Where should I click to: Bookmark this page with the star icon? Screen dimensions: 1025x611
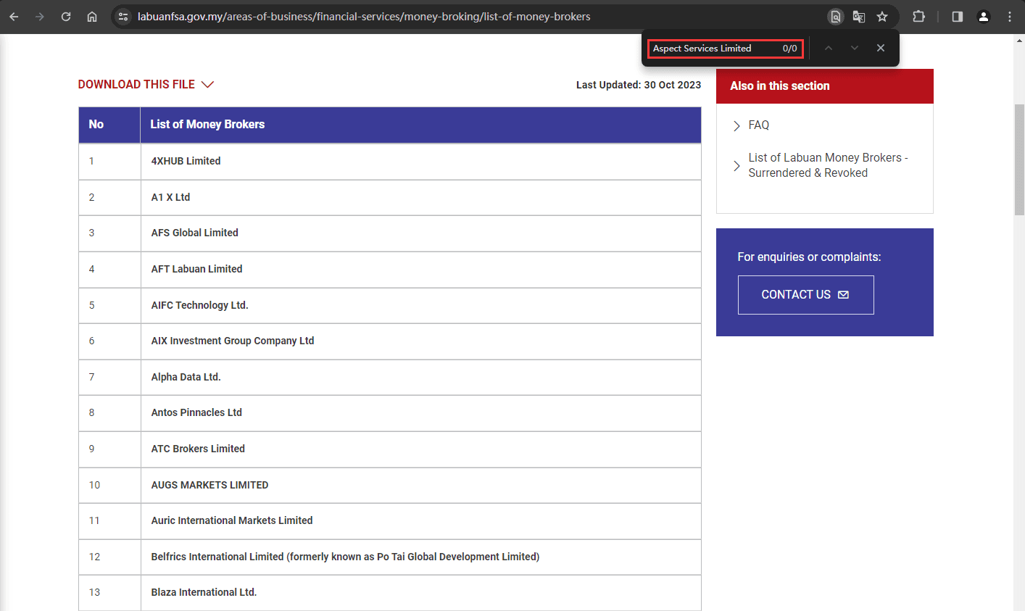882,17
